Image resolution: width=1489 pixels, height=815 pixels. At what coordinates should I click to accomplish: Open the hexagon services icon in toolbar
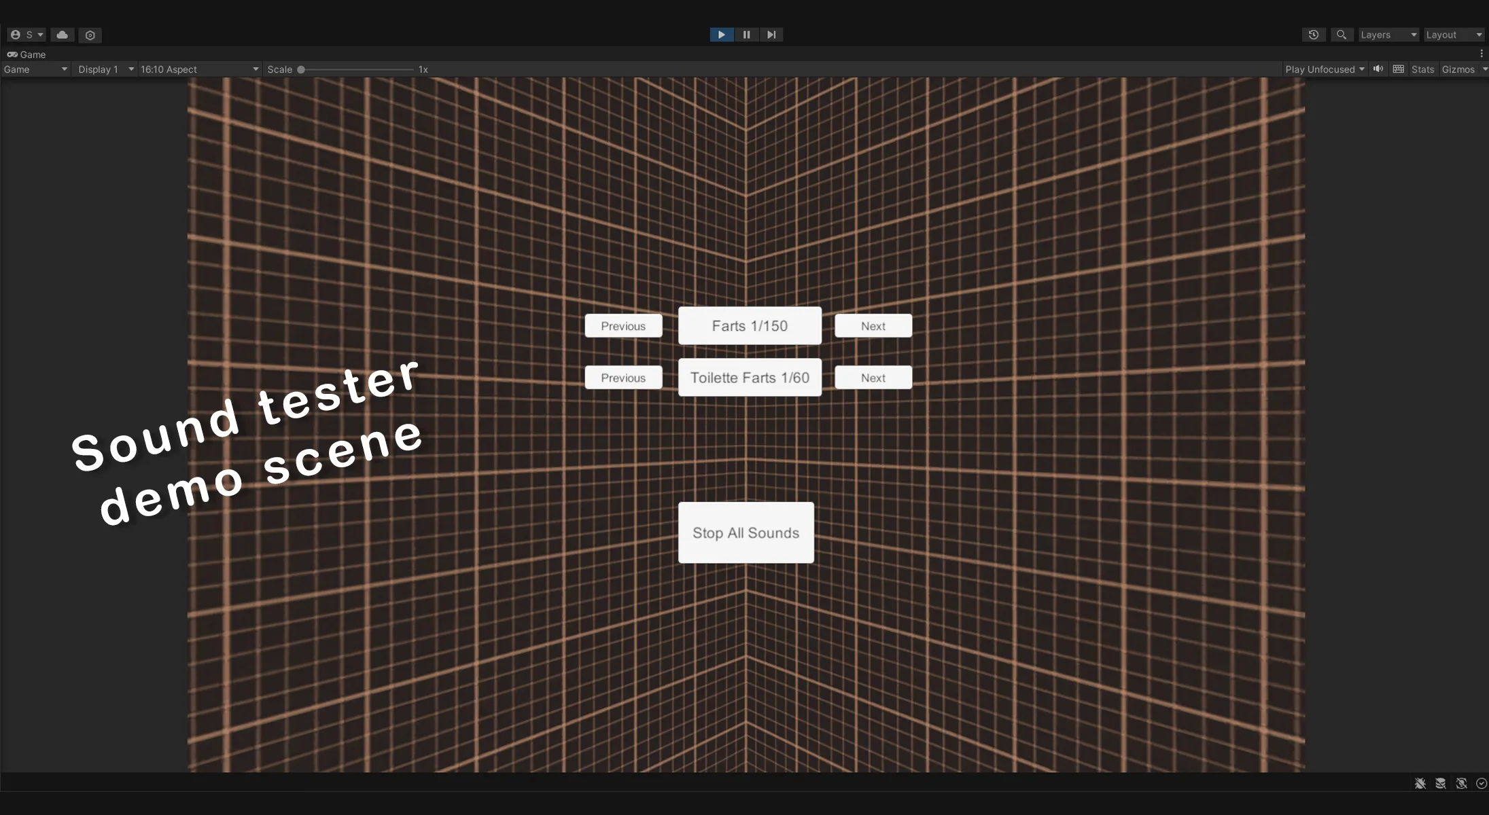pyautogui.click(x=90, y=35)
